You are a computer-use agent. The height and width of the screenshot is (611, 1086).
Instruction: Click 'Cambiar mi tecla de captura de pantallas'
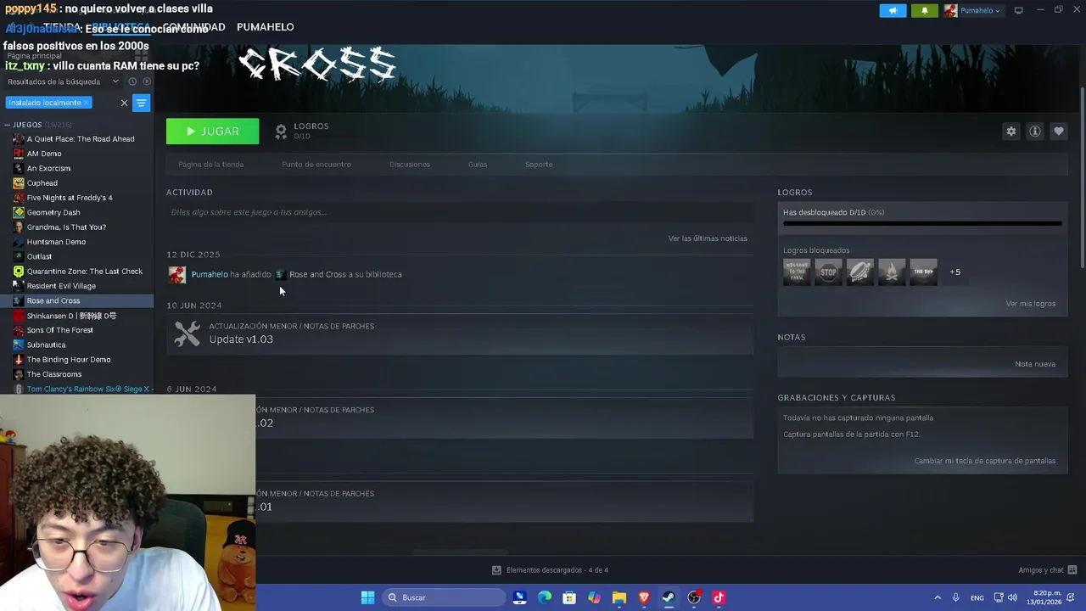[984, 461]
